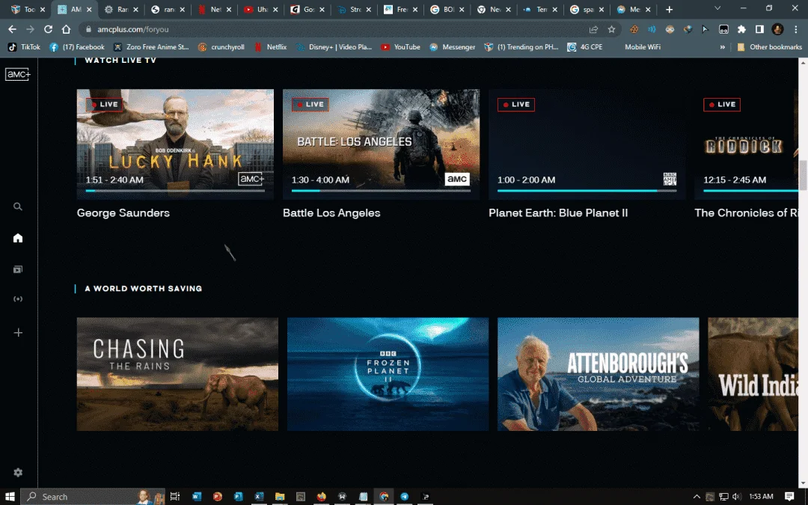The width and height of the screenshot is (808, 505).
Task: Open Task View on taskbar
Action: [x=174, y=497]
